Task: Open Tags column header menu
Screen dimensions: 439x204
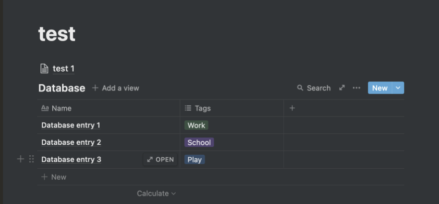Action: tap(232, 108)
